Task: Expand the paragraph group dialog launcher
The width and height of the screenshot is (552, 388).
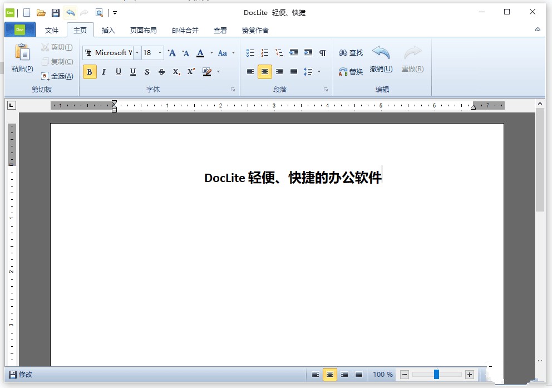Action: click(326, 90)
